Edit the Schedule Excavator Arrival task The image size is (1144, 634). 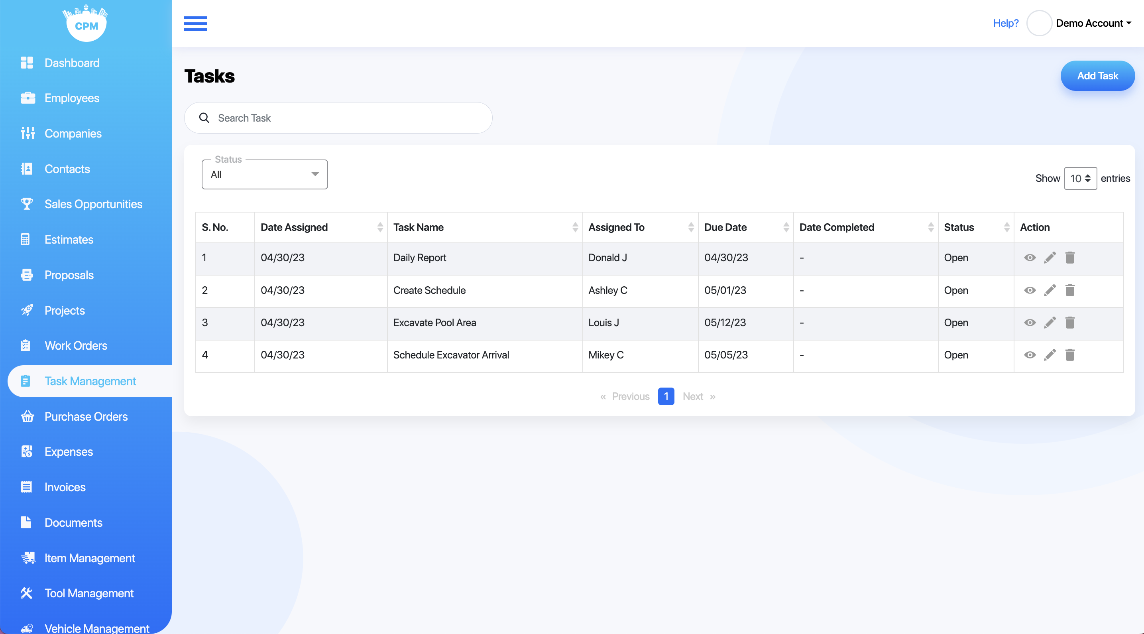(x=1050, y=355)
